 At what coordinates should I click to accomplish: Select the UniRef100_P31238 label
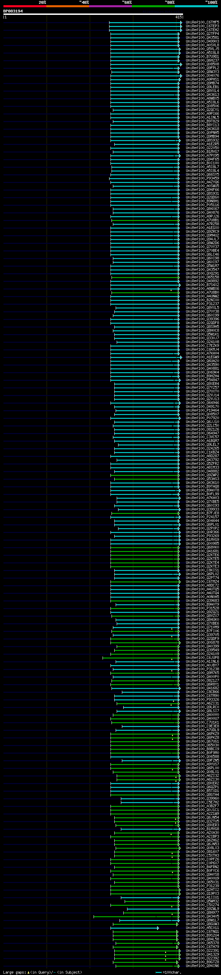(202, 669)
